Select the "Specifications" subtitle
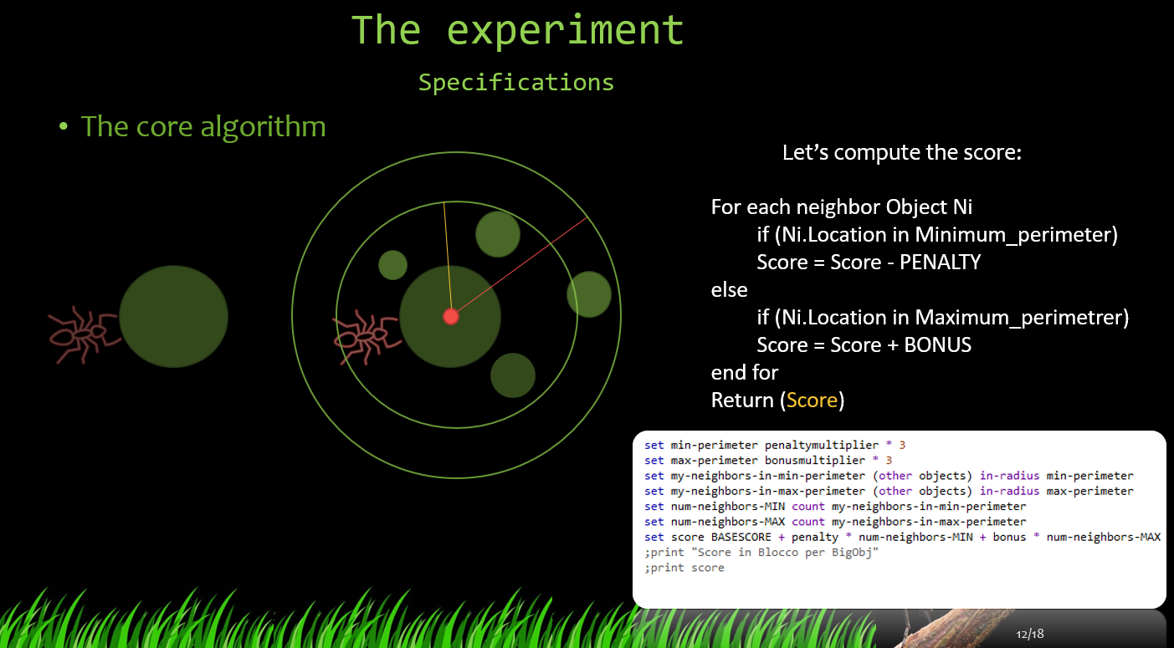Screen dimensions: 1174x648 point(516,82)
